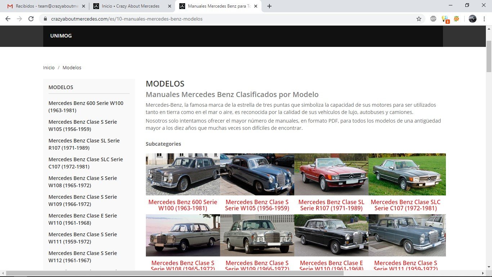Open red caption link Clase SLC Serie C107
The width and height of the screenshot is (492, 277).
click(x=406, y=205)
